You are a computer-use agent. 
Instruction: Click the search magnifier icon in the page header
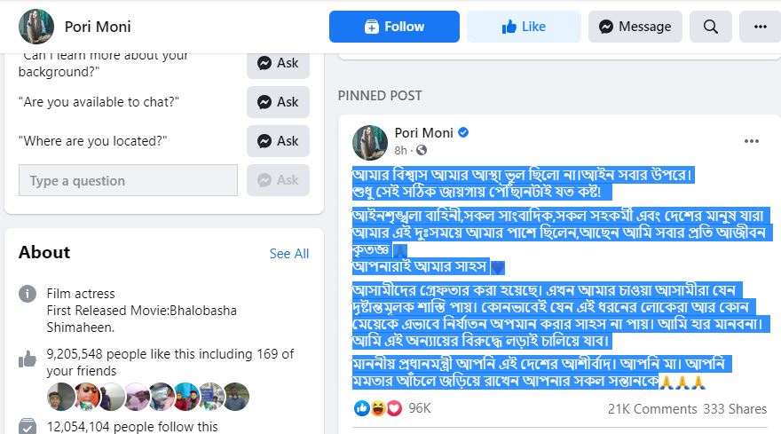tap(710, 27)
